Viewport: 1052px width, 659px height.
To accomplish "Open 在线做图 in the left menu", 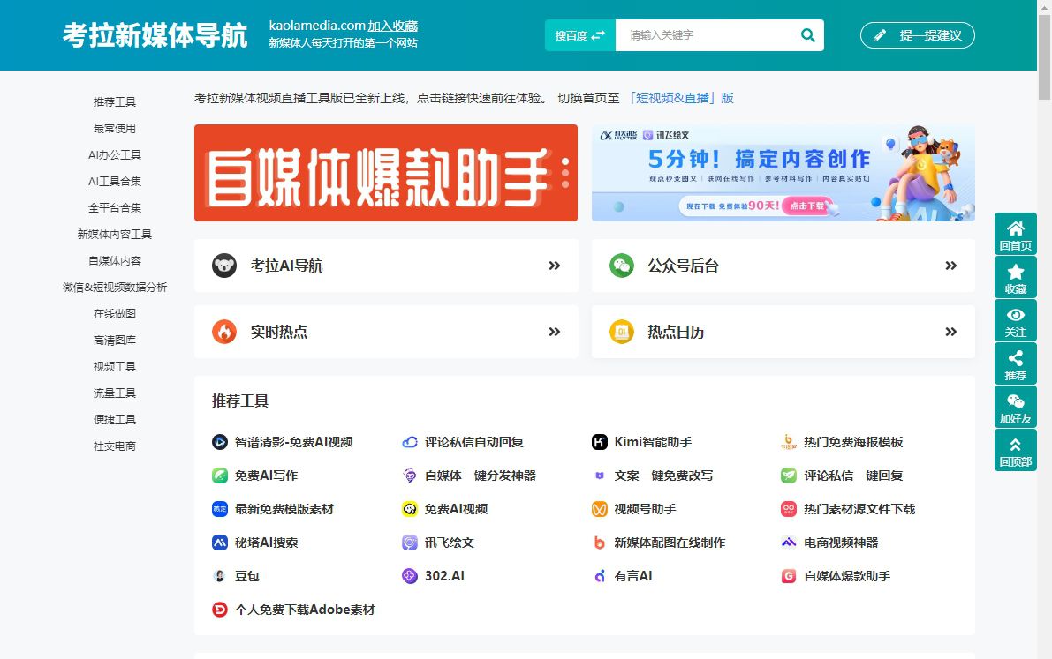I will (115, 314).
